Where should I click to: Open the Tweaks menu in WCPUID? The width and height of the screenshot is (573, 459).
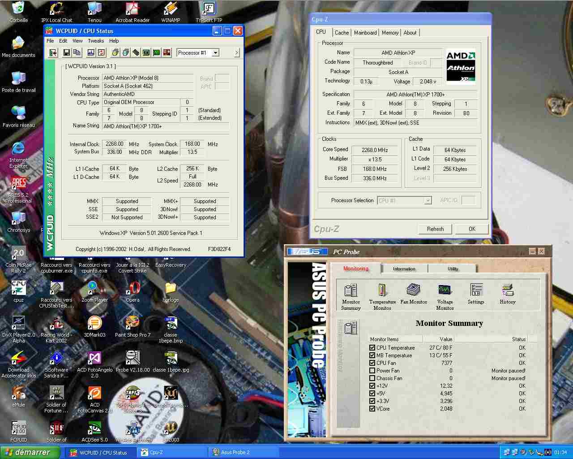[96, 41]
